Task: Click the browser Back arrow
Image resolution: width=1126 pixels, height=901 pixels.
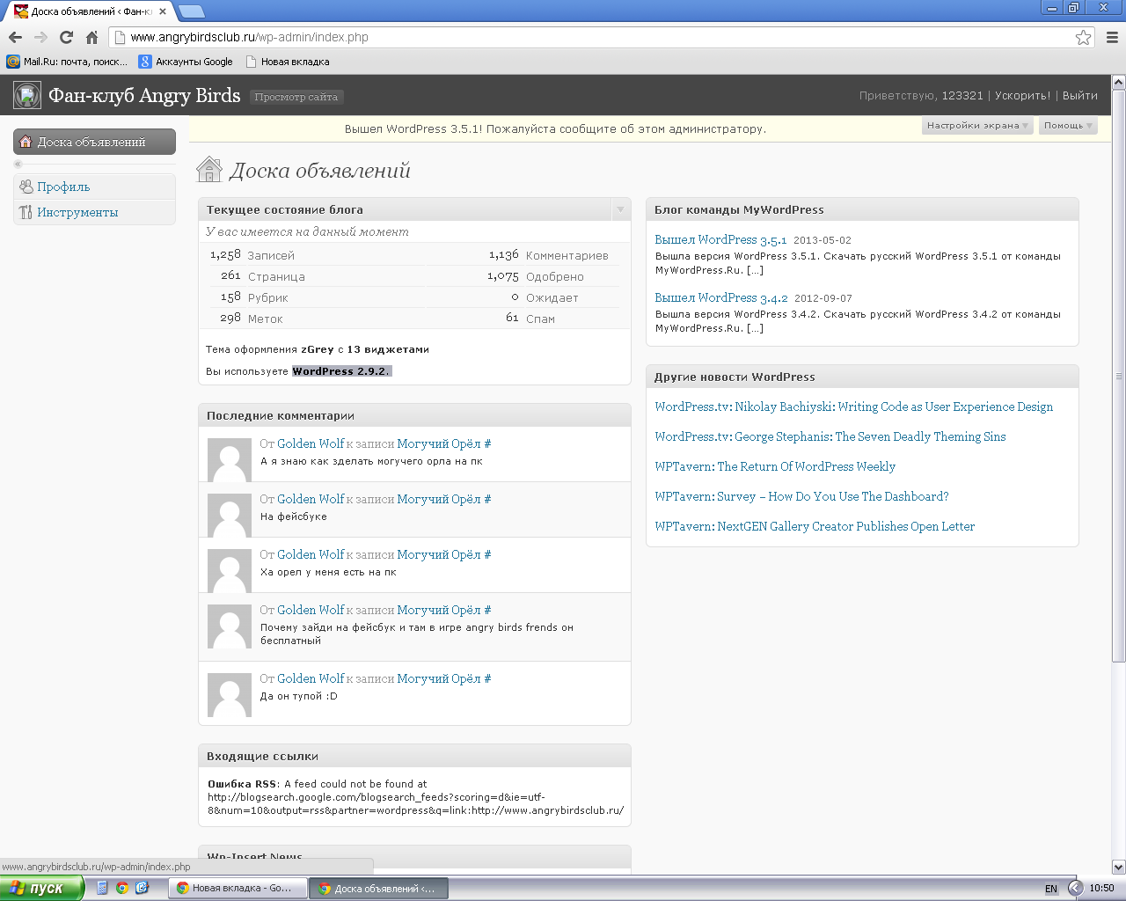Action: coord(15,37)
